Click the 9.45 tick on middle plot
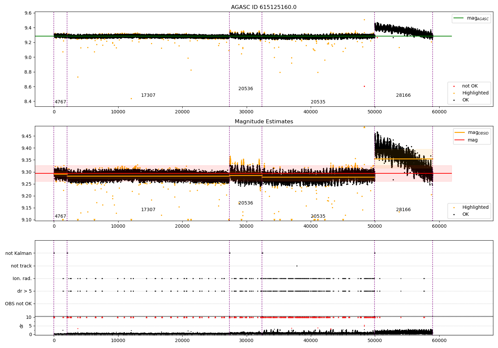The width and height of the screenshot is (498, 348). pos(27,136)
